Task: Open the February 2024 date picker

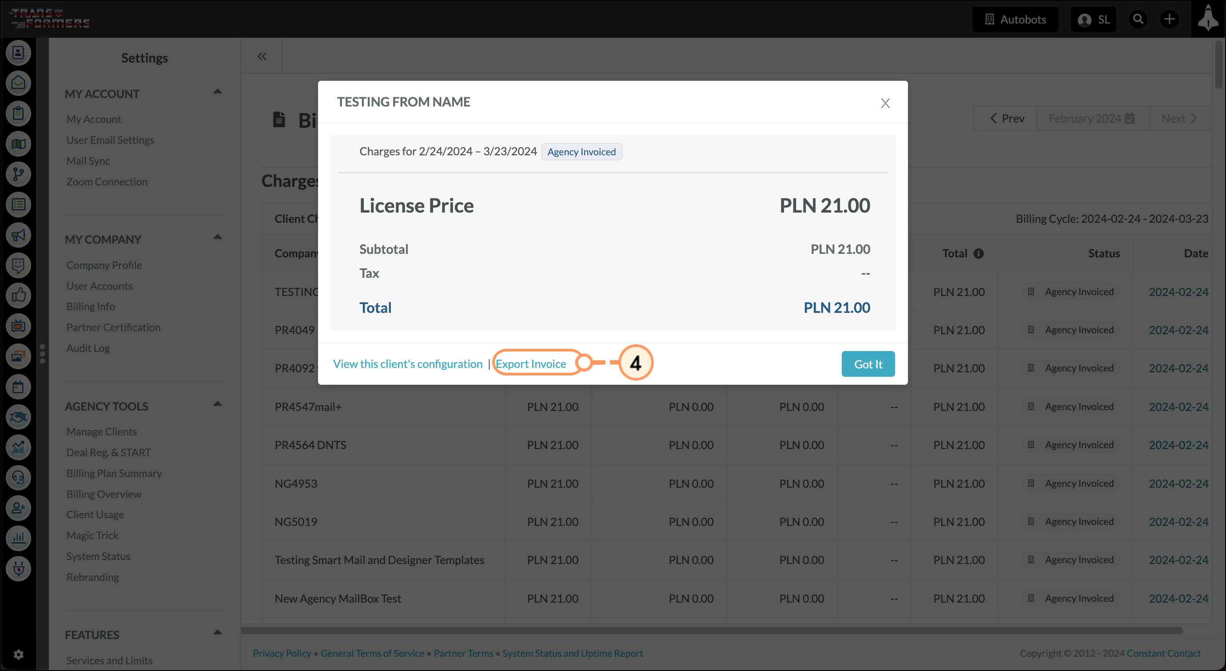Action: (x=1092, y=118)
